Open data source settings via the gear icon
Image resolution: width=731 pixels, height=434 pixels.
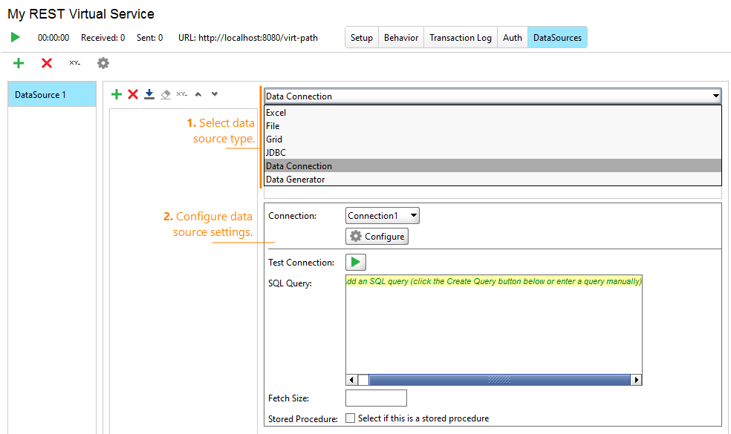tap(103, 63)
